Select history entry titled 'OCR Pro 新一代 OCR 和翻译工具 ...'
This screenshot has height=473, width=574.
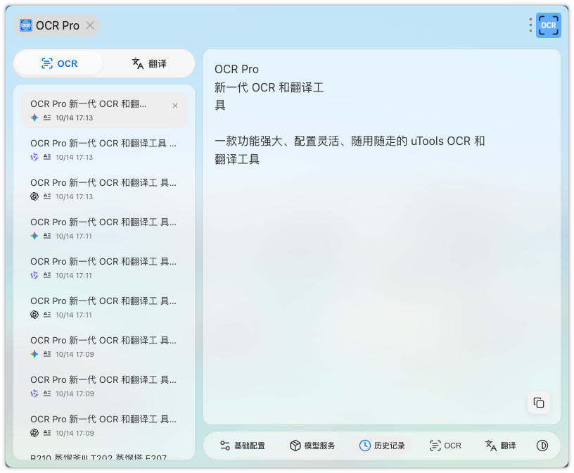[104, 149]
